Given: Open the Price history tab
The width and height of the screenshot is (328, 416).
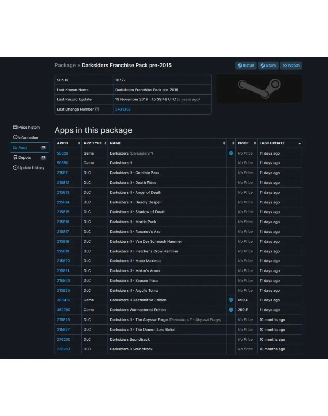Looking at the screenshot, I should 27,128.
